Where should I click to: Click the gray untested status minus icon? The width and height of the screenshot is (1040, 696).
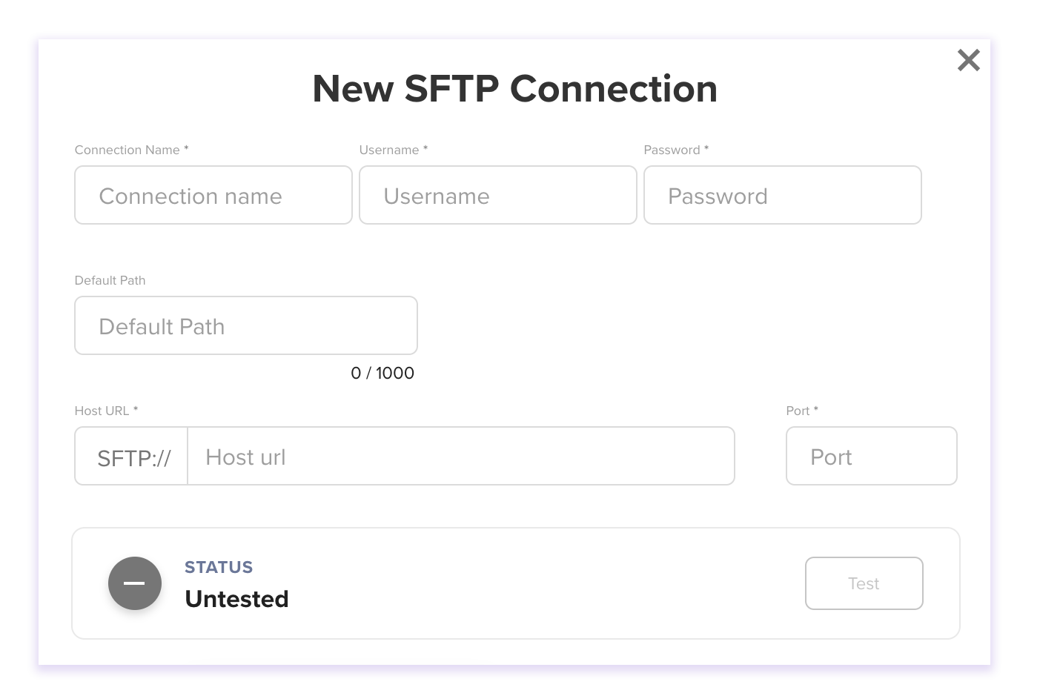point(135,583)
